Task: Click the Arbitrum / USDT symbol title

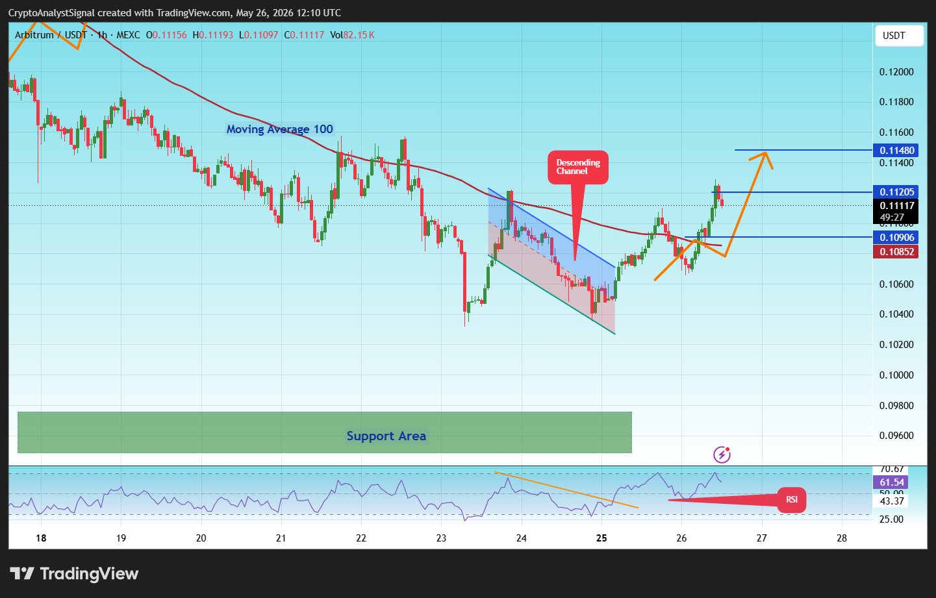Action: click(x=51, y=35)
